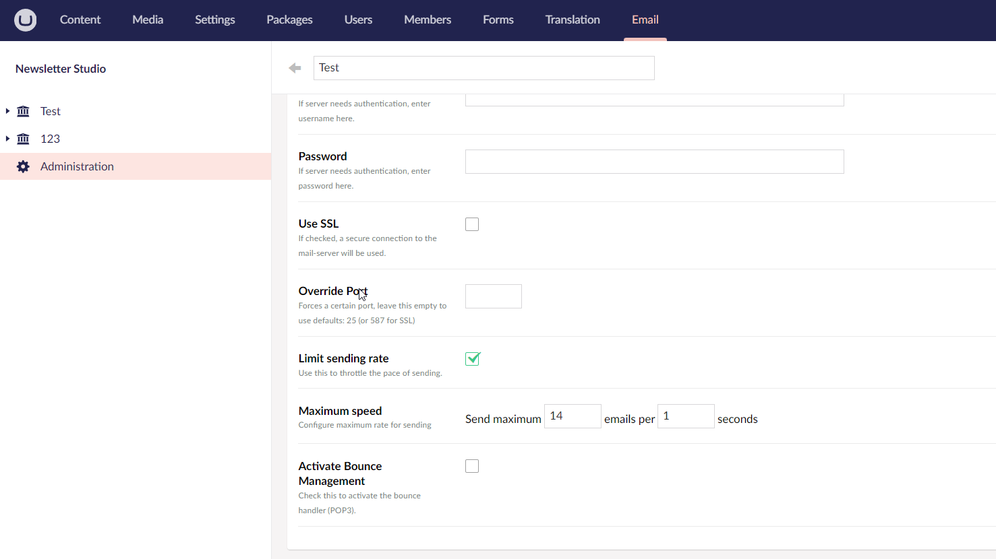Image resolution: width=996 pixels, height=559 pixels.
Task: Open the Media section
Action: click(x=147, y=20)
